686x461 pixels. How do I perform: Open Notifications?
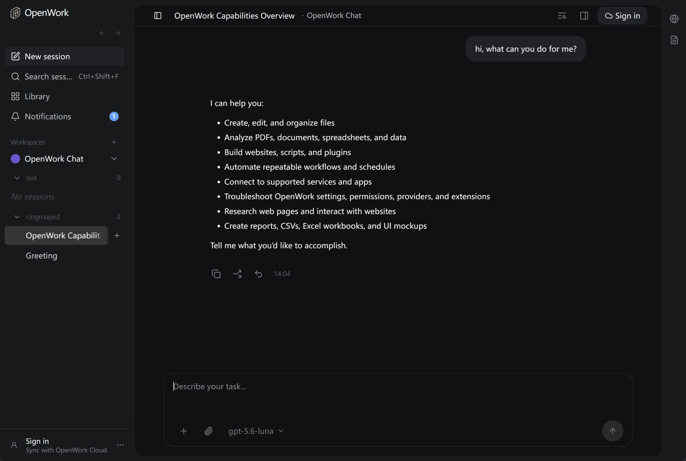click(x=65, y=116)
